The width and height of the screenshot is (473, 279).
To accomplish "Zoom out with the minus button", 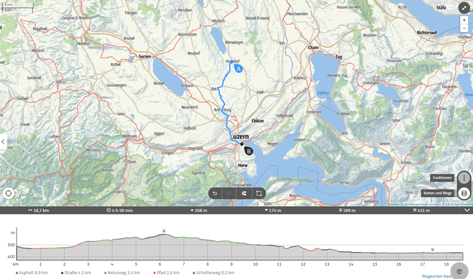I will tap(464, 28).
